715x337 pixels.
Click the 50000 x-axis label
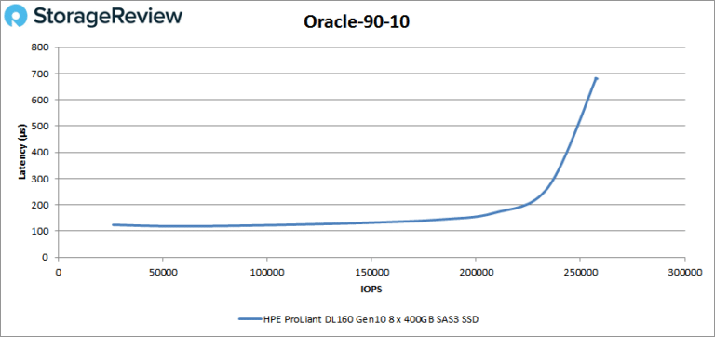pos(162,273)
